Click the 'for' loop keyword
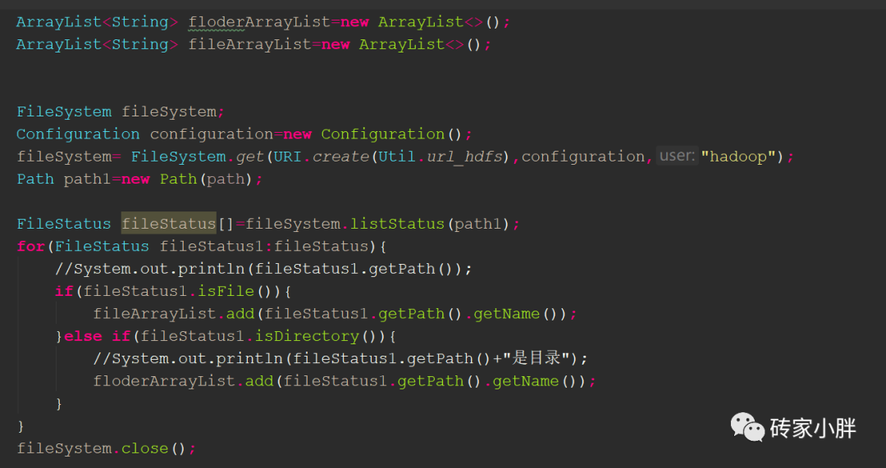 pos(30,247)
